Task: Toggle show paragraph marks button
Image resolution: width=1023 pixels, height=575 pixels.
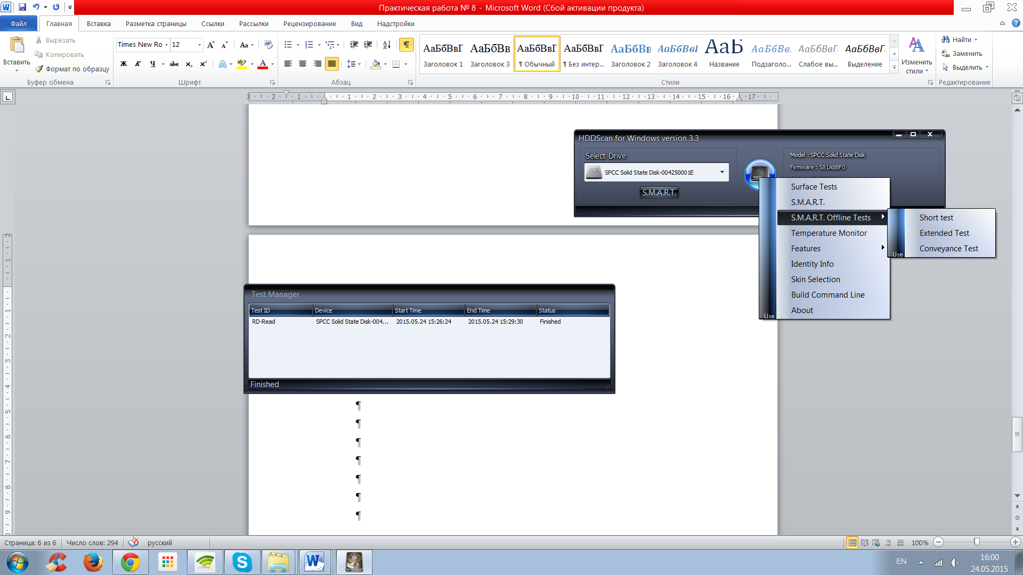Action: 407,45
